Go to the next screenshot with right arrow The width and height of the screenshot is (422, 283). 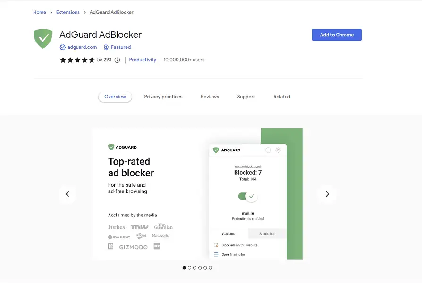327,194
